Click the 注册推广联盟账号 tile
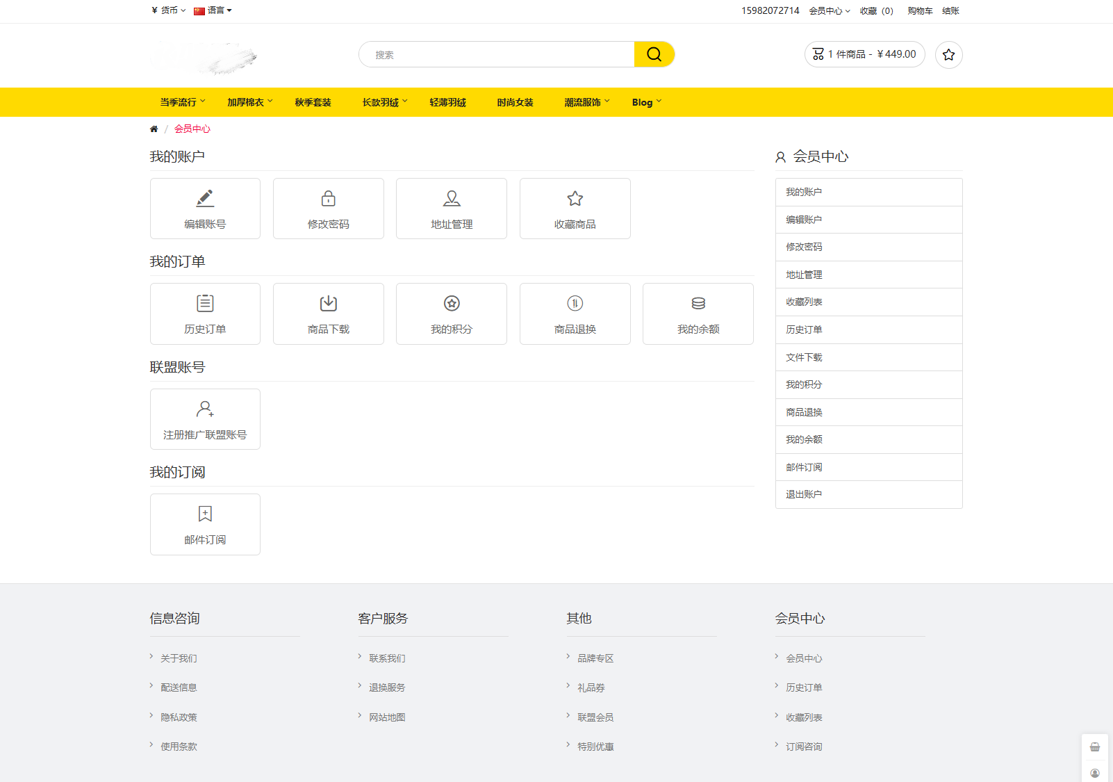This screenshot has height=782, width=1113. point(205,419)
